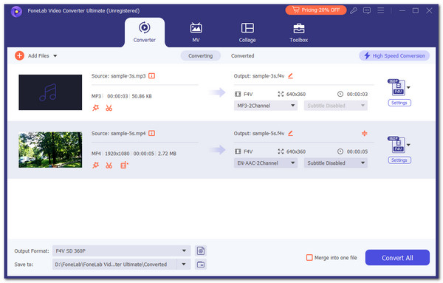Click enhance video icon for sample-5s.mp4

click(x=124, y=165)
